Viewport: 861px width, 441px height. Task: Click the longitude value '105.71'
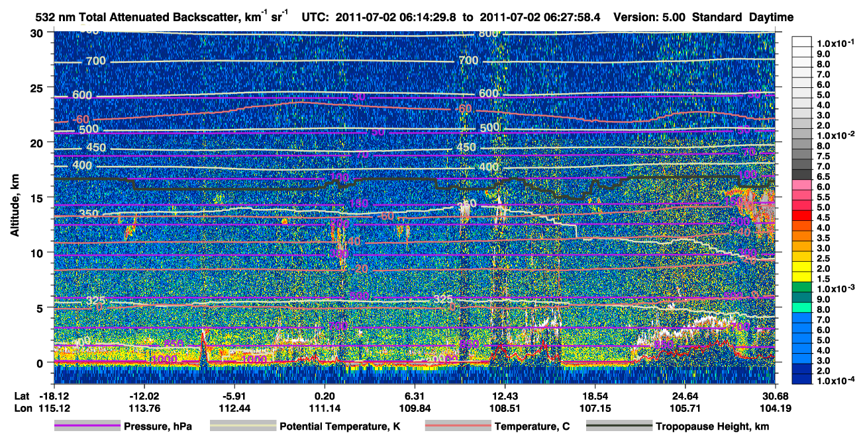tap(685, 409)
